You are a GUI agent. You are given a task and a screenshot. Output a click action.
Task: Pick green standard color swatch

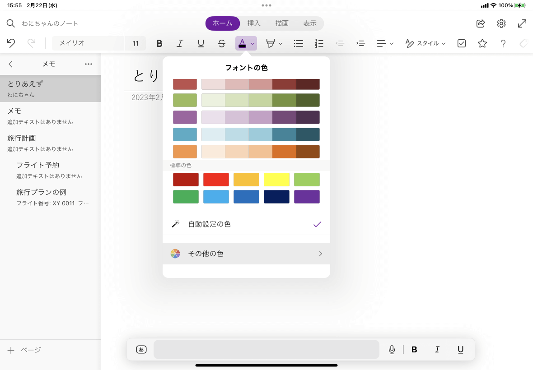point(186,197)
